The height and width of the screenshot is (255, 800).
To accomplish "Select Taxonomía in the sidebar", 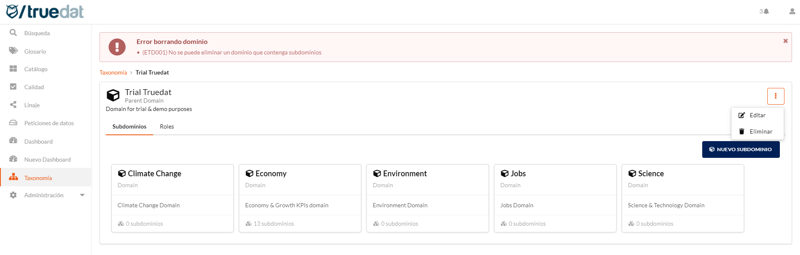I will pos(46,178).
